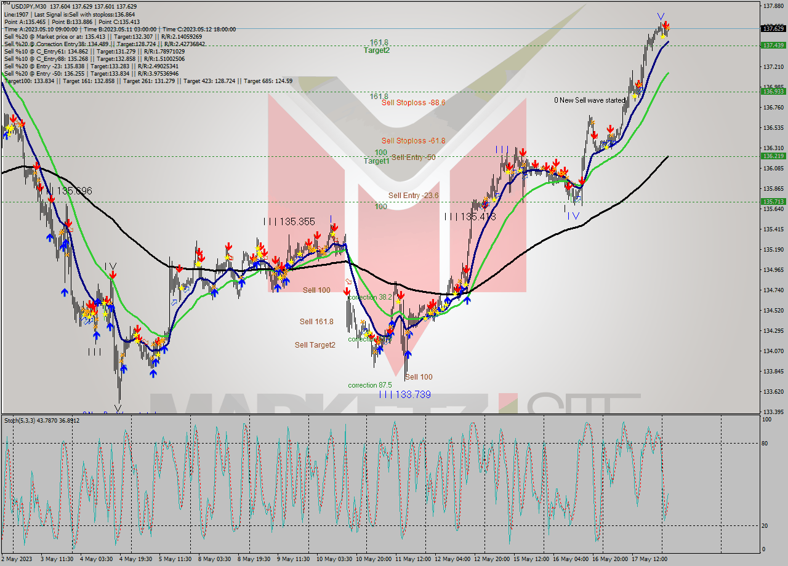Click the blue 'I I I 133.739' label
Viewport: 788px width, 566px height.
click(x=404, y=394)
